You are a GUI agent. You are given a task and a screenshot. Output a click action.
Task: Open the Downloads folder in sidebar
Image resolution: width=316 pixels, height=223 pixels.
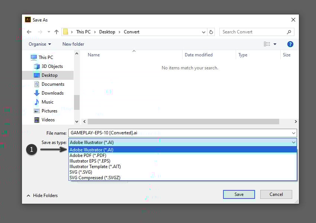(52, 93)
